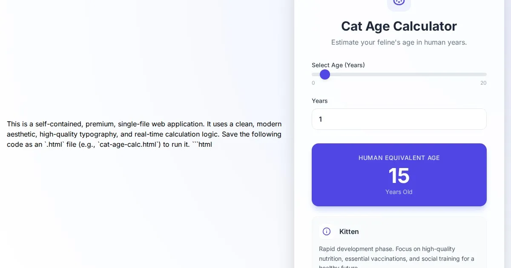511x268 pixels.
Task: Click the info icon beside Kitten
Action: (327, 231)
